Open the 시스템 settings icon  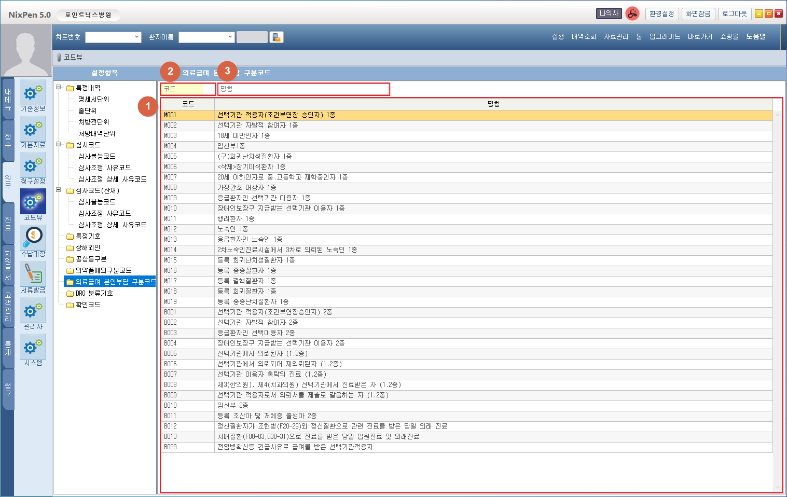pos(33,348)
